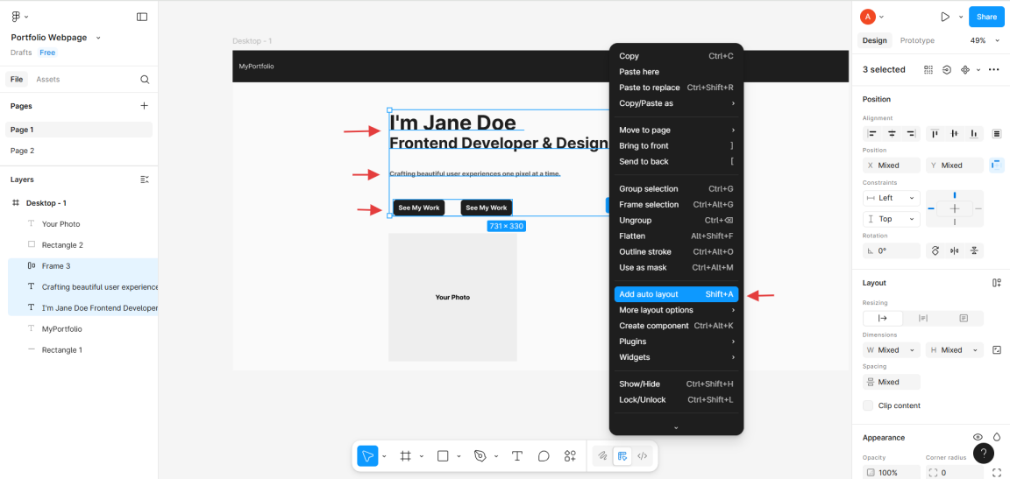Screen dimensions: 1010x479
Task: Expand the Portfolio Webpage title dropdown
Action: (x=98, y=38)
